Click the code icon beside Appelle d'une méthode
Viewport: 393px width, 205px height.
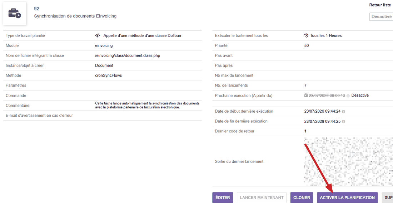pyautogui.click(x=98, y=36)
